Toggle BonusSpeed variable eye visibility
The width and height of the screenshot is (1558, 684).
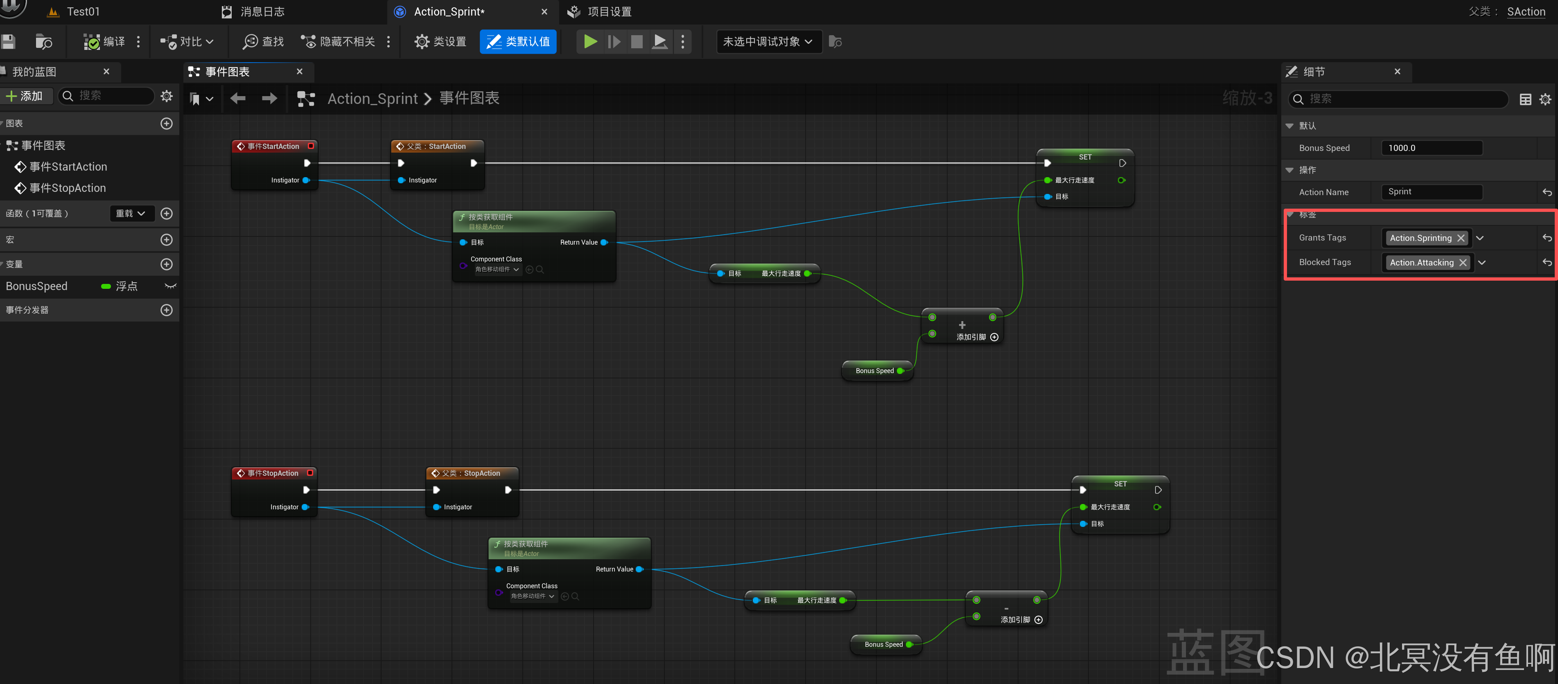(171, 286)
